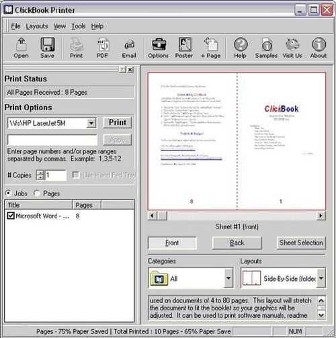Select the Pages radio button
Viewport: 336px width, 338px height.
click(37, 193)
